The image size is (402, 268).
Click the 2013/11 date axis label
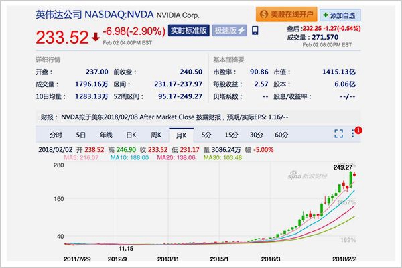tap(168, 259)
